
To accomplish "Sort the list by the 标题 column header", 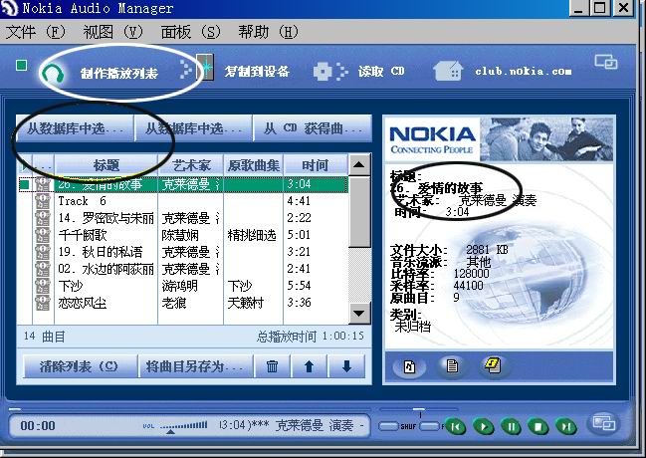I will point(107,165).
